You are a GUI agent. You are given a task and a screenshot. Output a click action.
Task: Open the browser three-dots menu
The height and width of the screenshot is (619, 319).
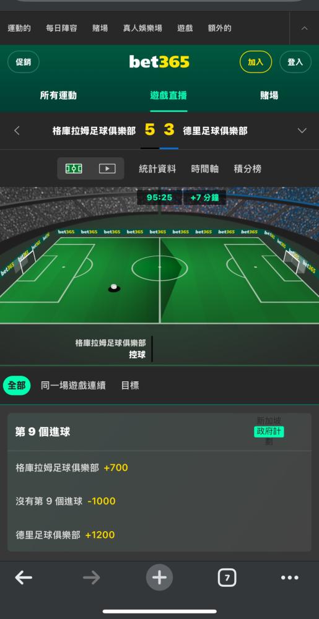point(290,578)
